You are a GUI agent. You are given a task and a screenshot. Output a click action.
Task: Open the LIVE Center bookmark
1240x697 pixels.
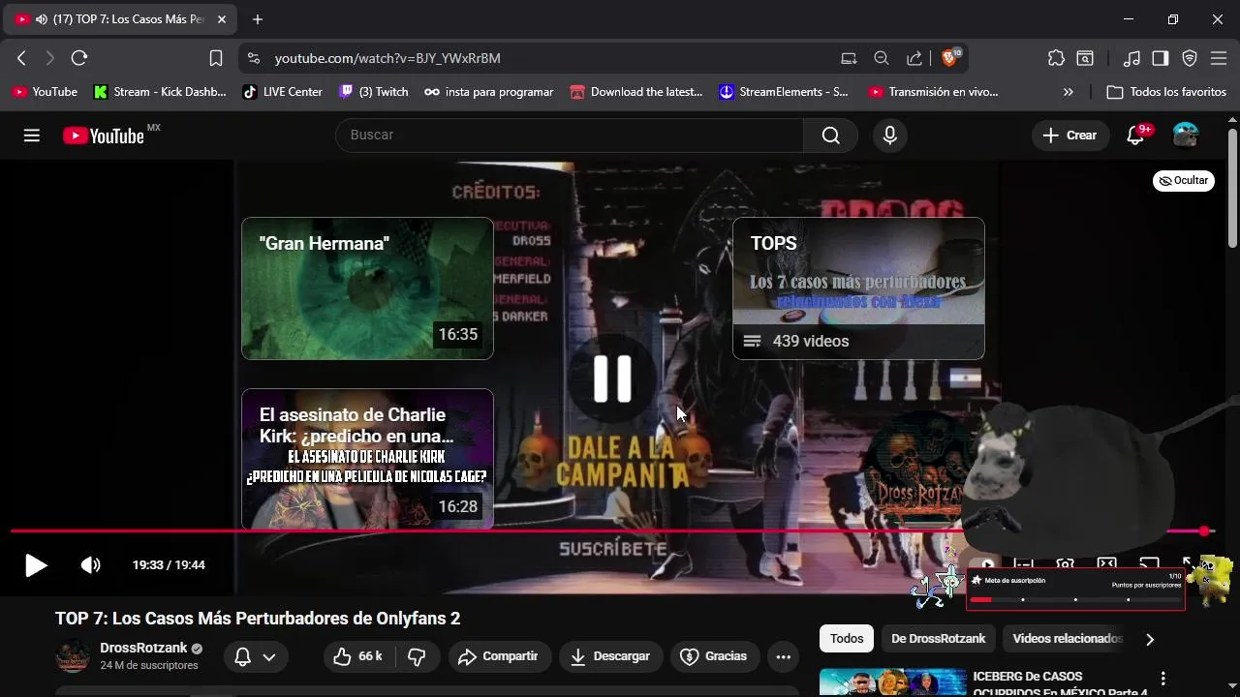click(x=283, y=92)
